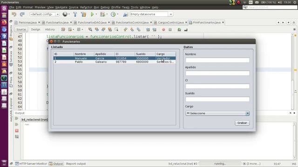The width and height of the screenshot is (298, 167).
Task: Click the Sueldo column header
Action: coord(145,54)
